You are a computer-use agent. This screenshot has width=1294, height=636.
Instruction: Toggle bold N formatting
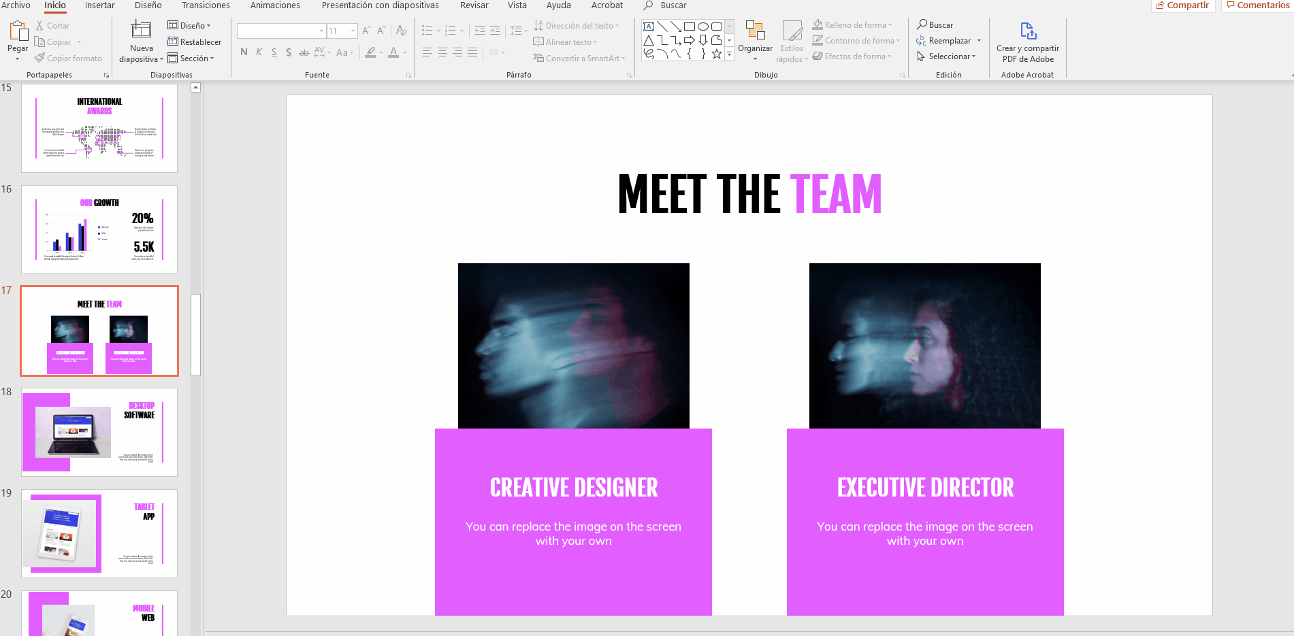[244, 52]
